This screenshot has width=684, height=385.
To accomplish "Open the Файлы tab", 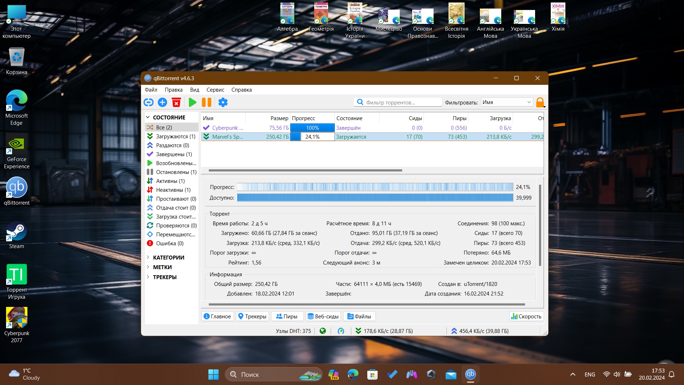I will coord(359,317).
